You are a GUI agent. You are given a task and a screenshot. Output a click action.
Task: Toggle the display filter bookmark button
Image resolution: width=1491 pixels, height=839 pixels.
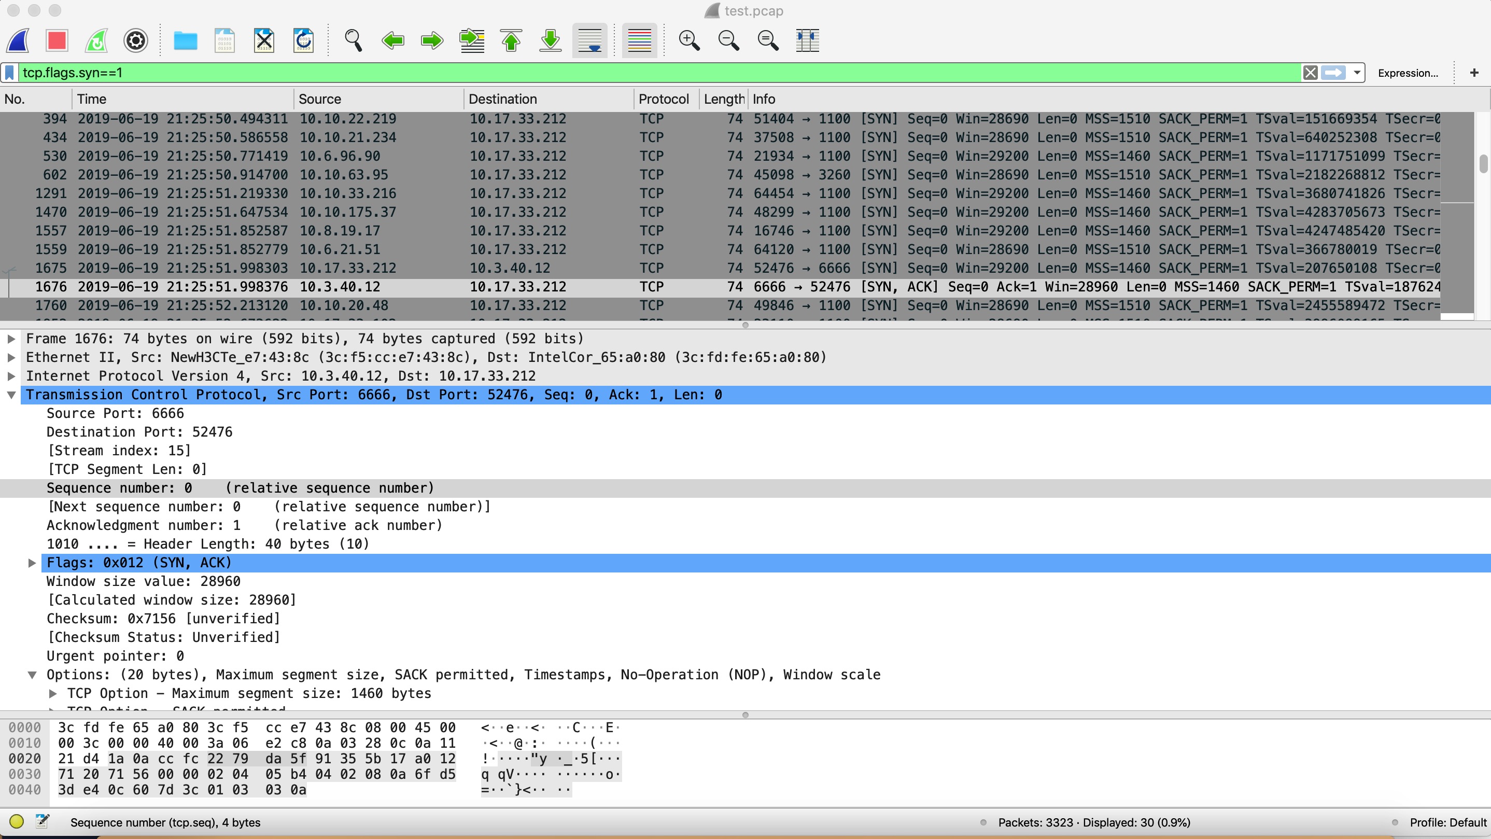pyautogui.click(x=9, y=73)
